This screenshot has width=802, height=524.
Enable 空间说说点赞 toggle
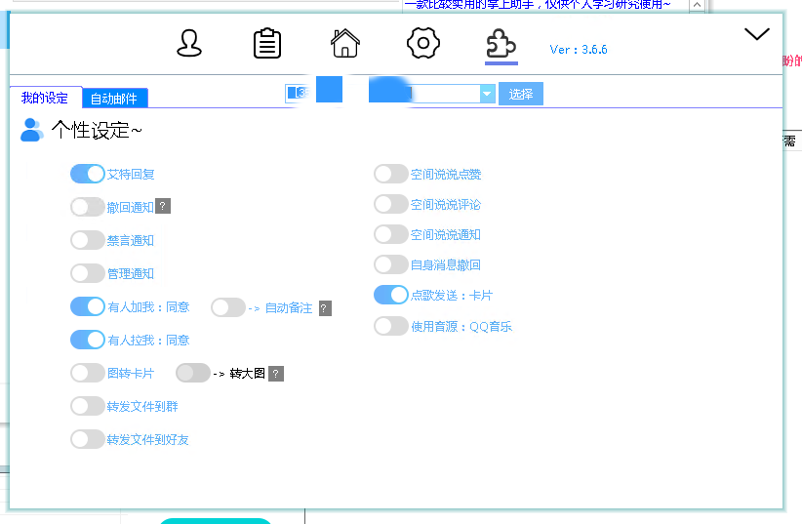coord(391,174)
